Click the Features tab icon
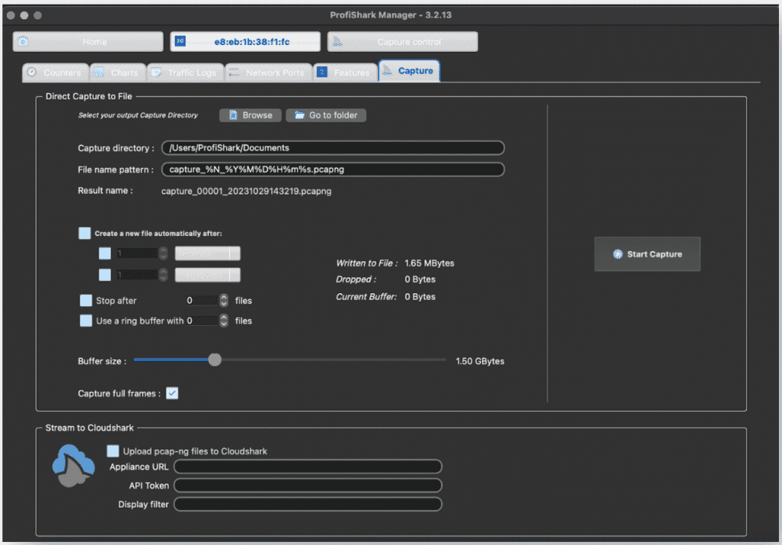782x545 pixels. click(x=322, y=73)
